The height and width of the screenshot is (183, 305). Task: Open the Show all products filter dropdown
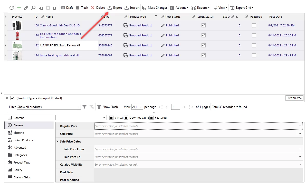(78, 107)
